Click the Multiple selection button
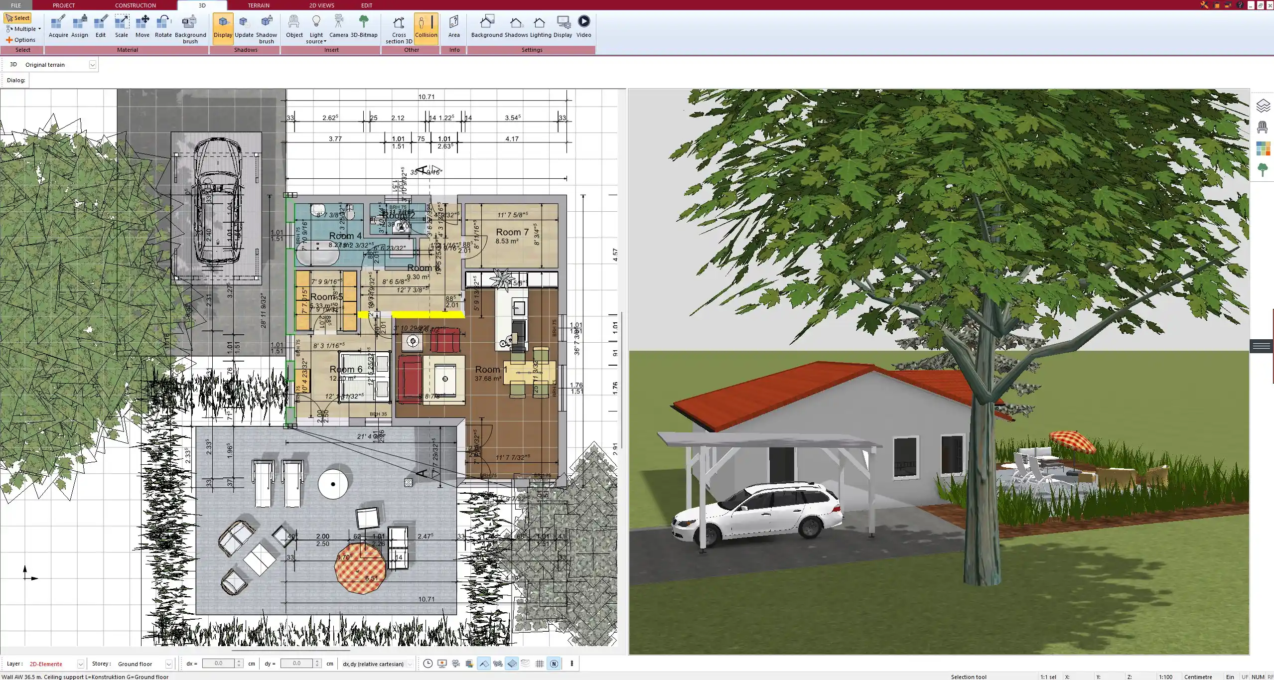The width and height of the screenshot is (1274, 680). (x=23, y=29)
